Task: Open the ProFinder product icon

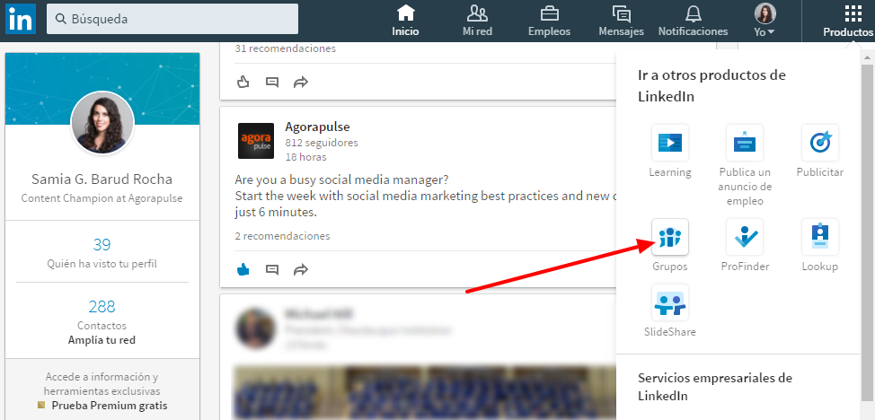Action: (745, 237)
